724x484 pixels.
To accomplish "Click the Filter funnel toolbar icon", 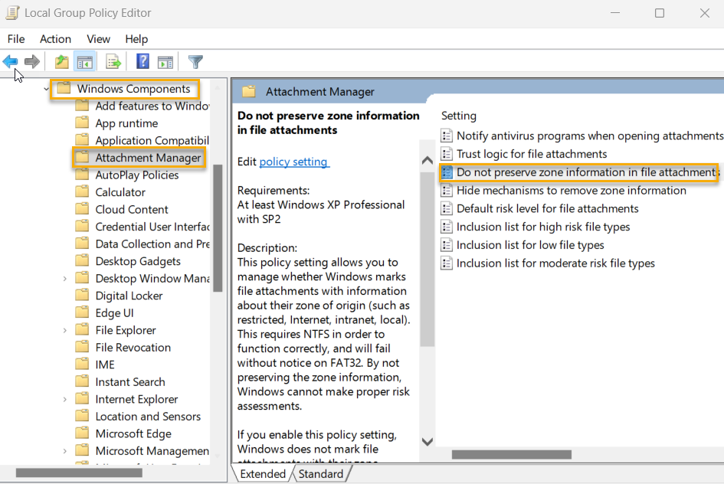I will [x=195, y=61].
